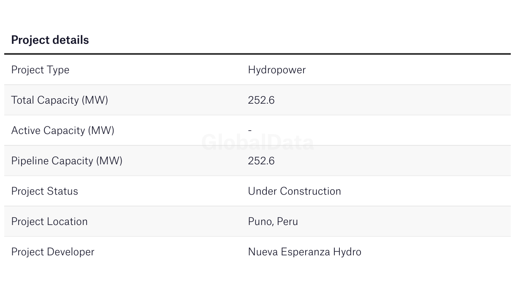Image resolution: width=515 pixels, height=284 pixels.
Task: Click the Total Capacity value 252.6
Action: (261, 100)
